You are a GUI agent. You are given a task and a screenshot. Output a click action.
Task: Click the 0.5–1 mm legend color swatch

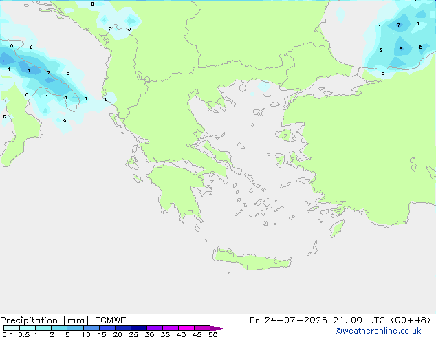click(x=28, y=328)
